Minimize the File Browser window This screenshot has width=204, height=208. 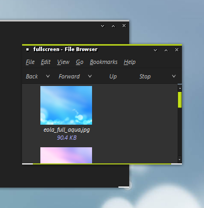[156, 51]
